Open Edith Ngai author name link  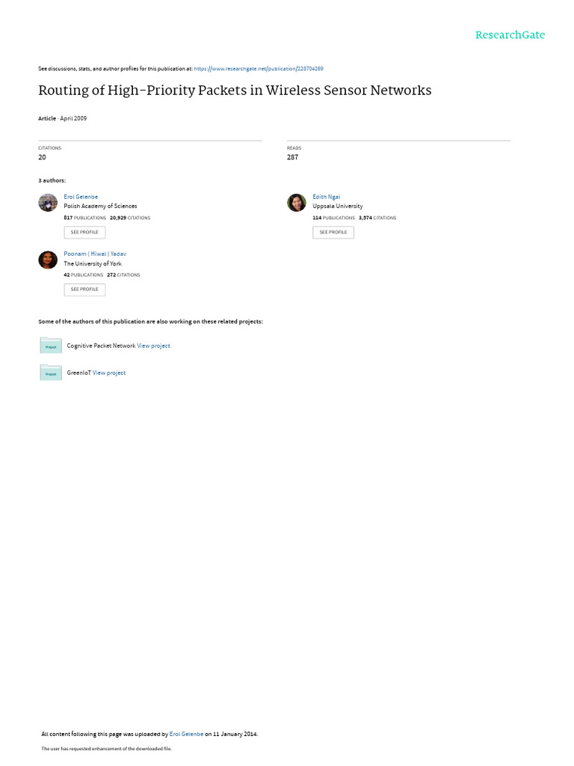click(x=327, y=197)
